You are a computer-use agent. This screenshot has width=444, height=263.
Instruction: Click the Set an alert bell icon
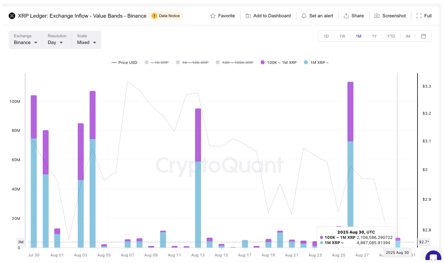pos(304,16)
